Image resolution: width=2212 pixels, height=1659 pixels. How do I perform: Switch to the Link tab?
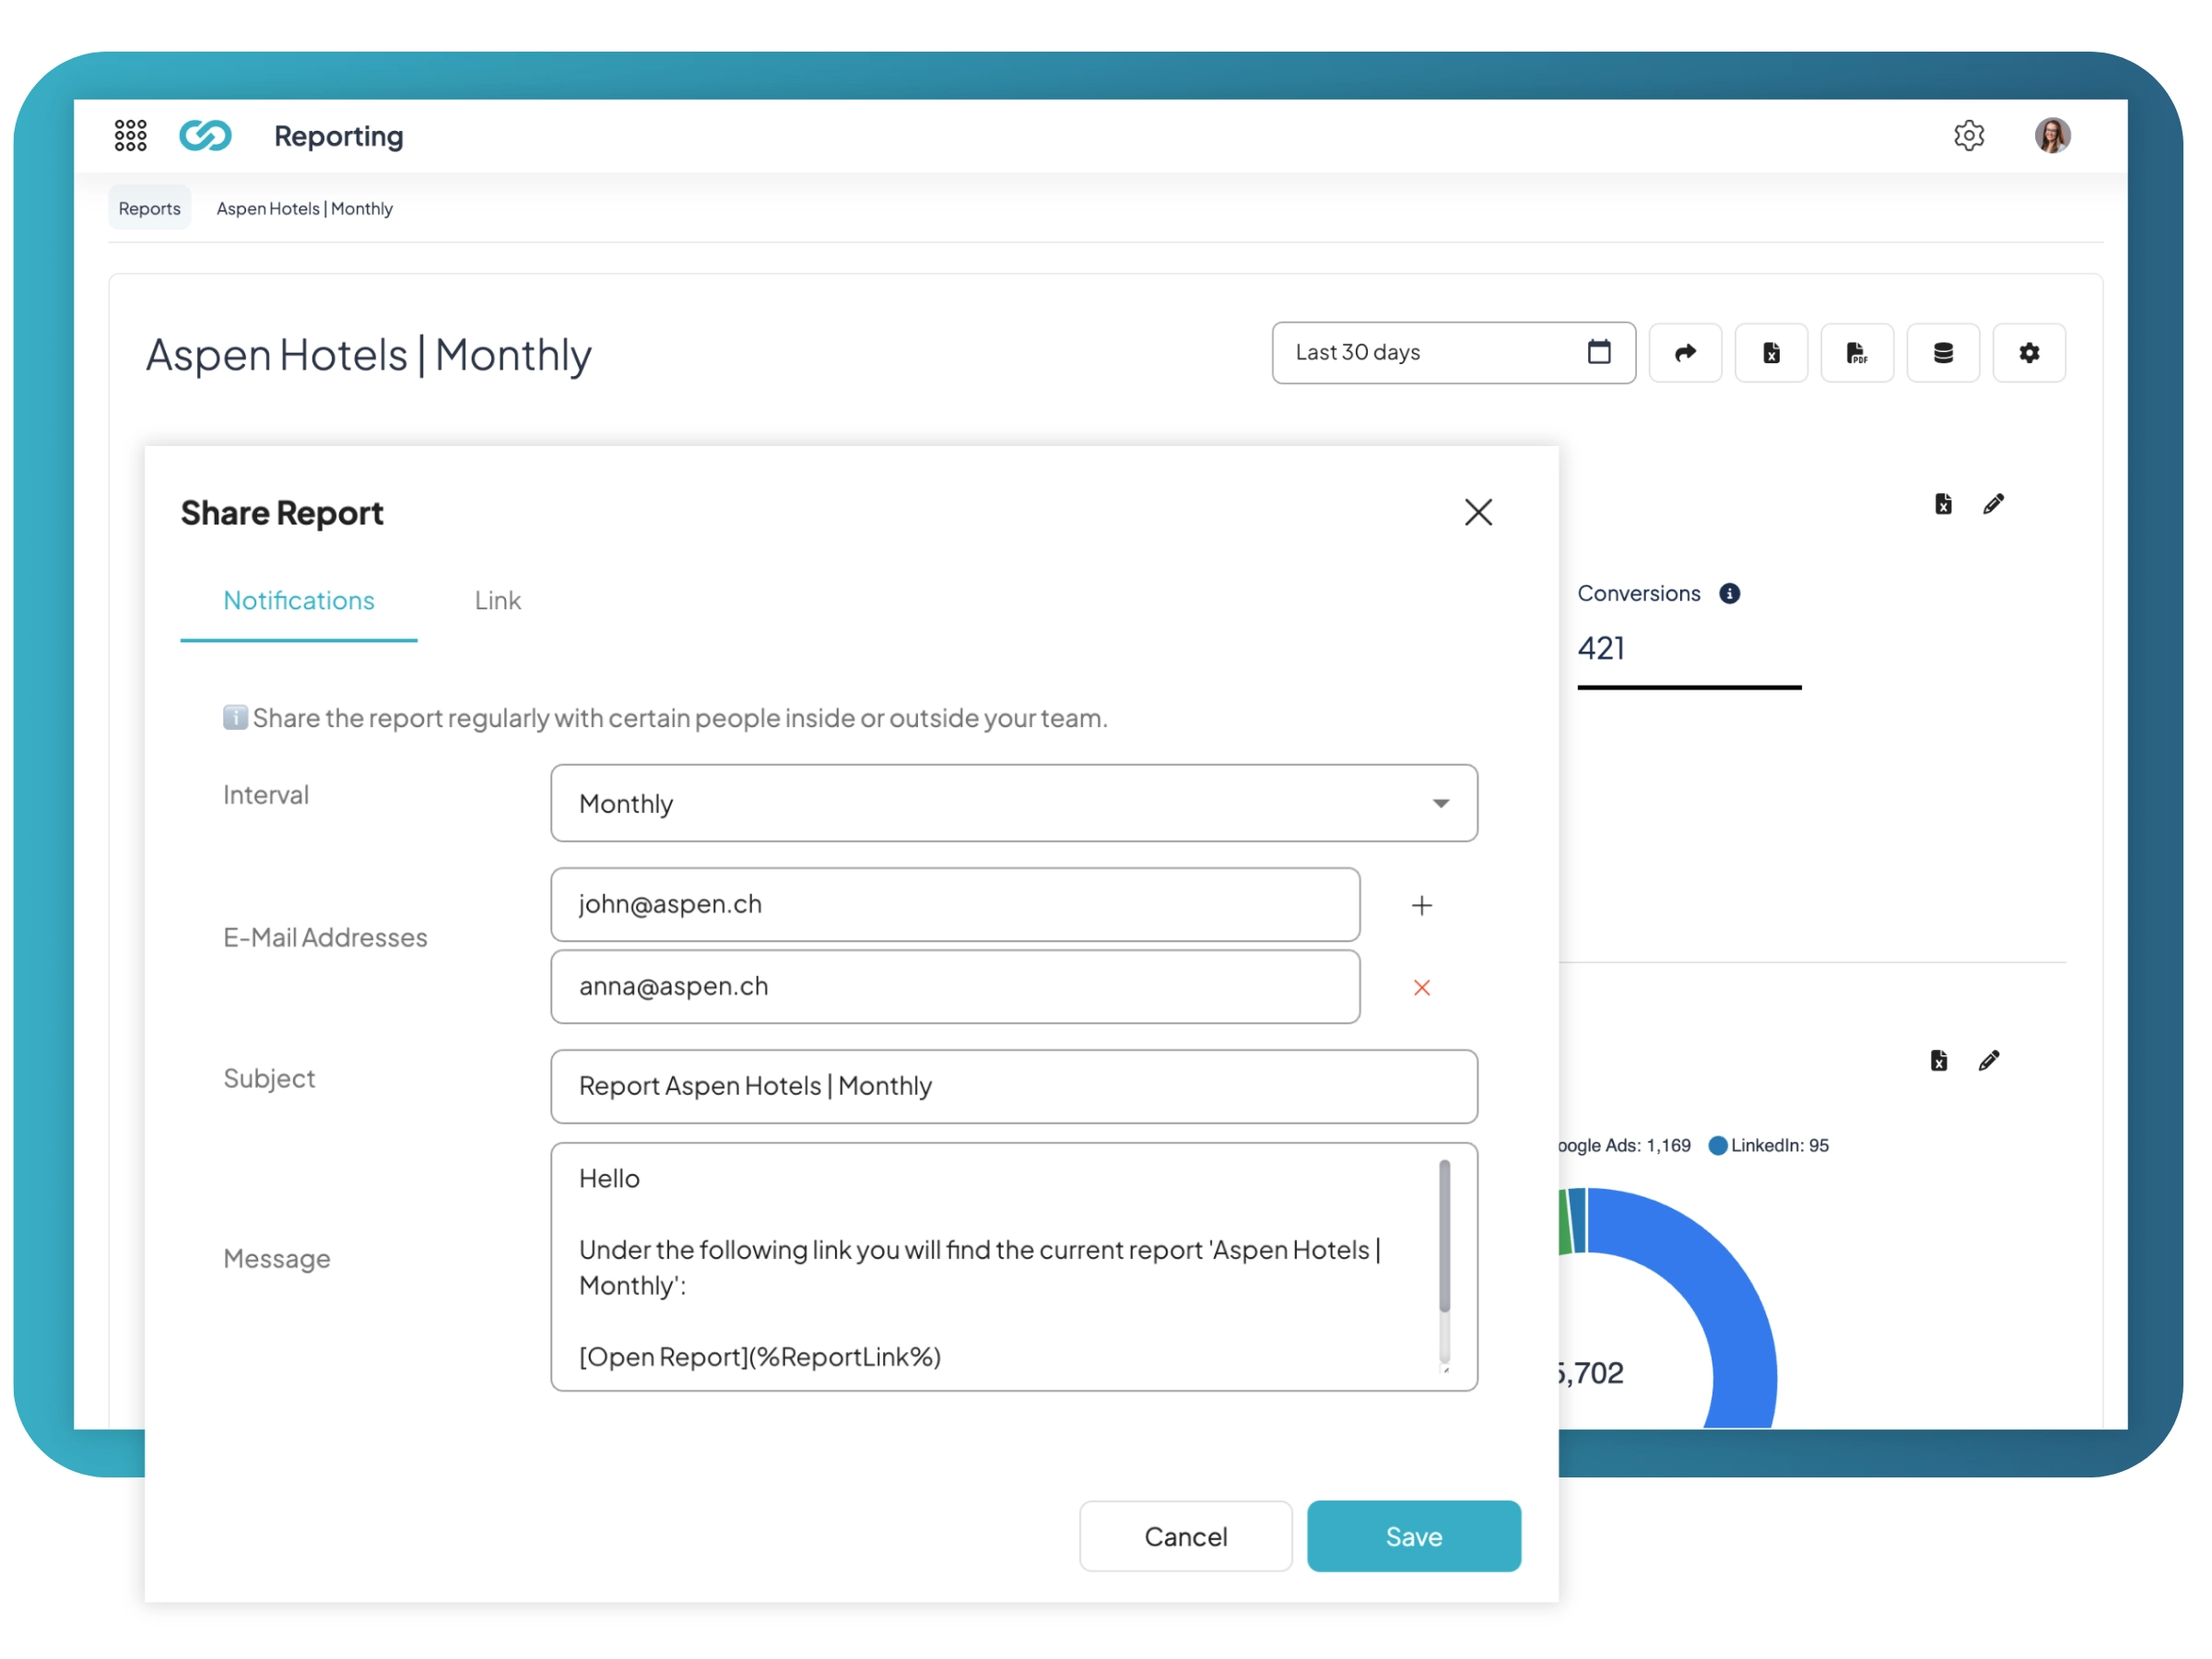pyautogui.click(x=497, y=600)
